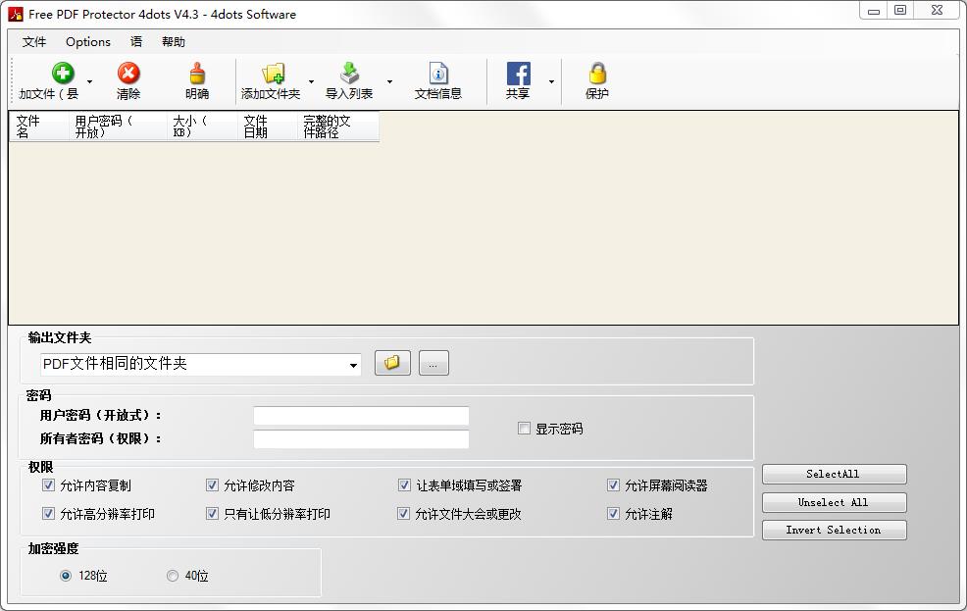The height and width of the screenshot is (611, 967).
Task: Toggle 显示密码 show password checkbox
Action: click(x=525, y=428)
